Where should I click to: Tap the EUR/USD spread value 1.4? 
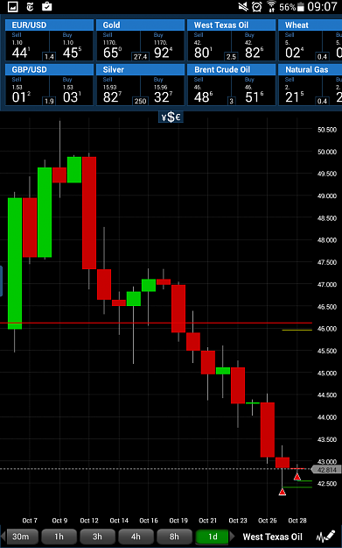click(x=49, y=56)
